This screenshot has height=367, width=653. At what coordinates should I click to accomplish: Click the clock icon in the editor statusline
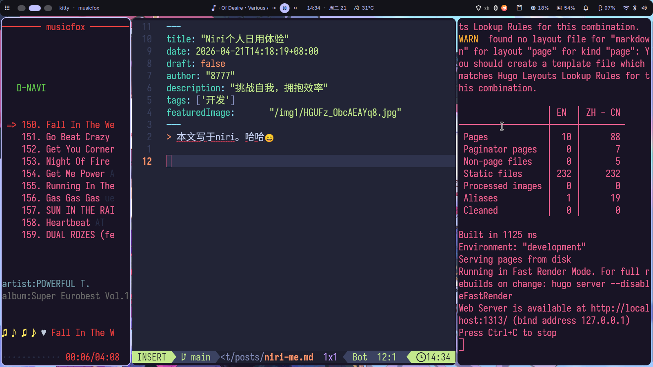click(x=421, y=357)
